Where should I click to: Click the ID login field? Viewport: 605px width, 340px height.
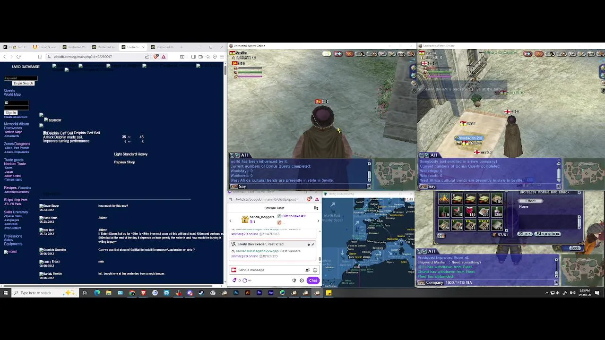pos(17,103)
